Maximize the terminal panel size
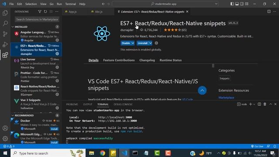 (270, 104)
